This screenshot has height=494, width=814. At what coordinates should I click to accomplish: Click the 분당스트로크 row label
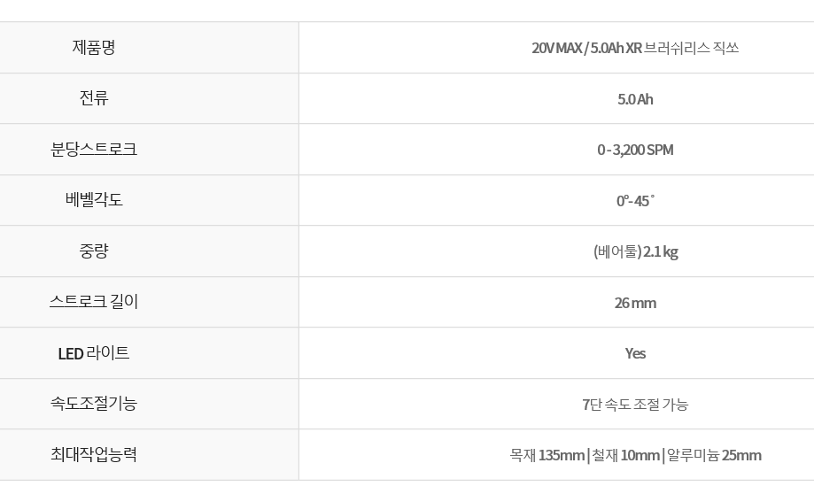click(x=93, y=149)
